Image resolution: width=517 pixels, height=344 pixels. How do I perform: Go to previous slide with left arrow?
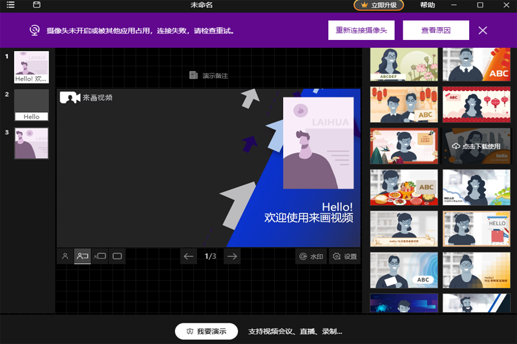(x=189, y=256)
